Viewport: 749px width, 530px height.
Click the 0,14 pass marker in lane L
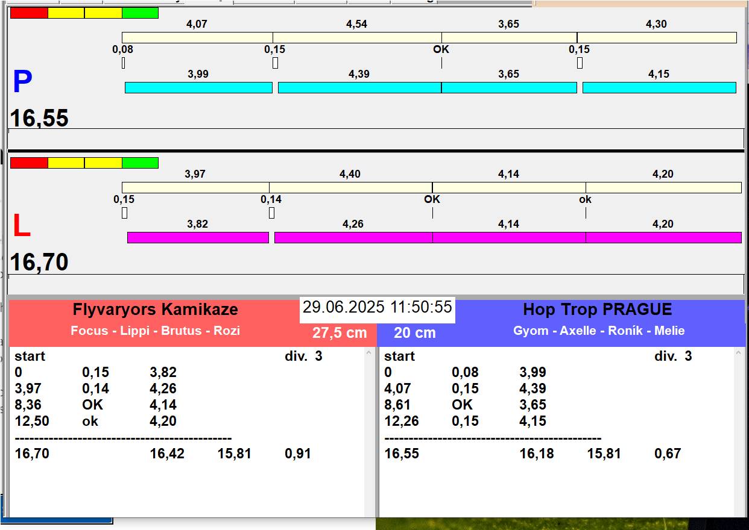click(x=271, y=213)
